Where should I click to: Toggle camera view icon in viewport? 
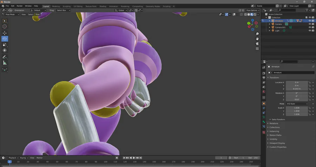click(257, 44)
